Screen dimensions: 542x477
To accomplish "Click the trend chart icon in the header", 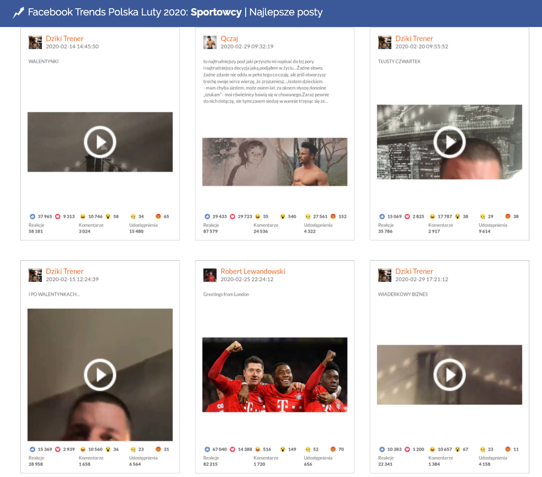I will pyautogui.click(x=18, y=13).
